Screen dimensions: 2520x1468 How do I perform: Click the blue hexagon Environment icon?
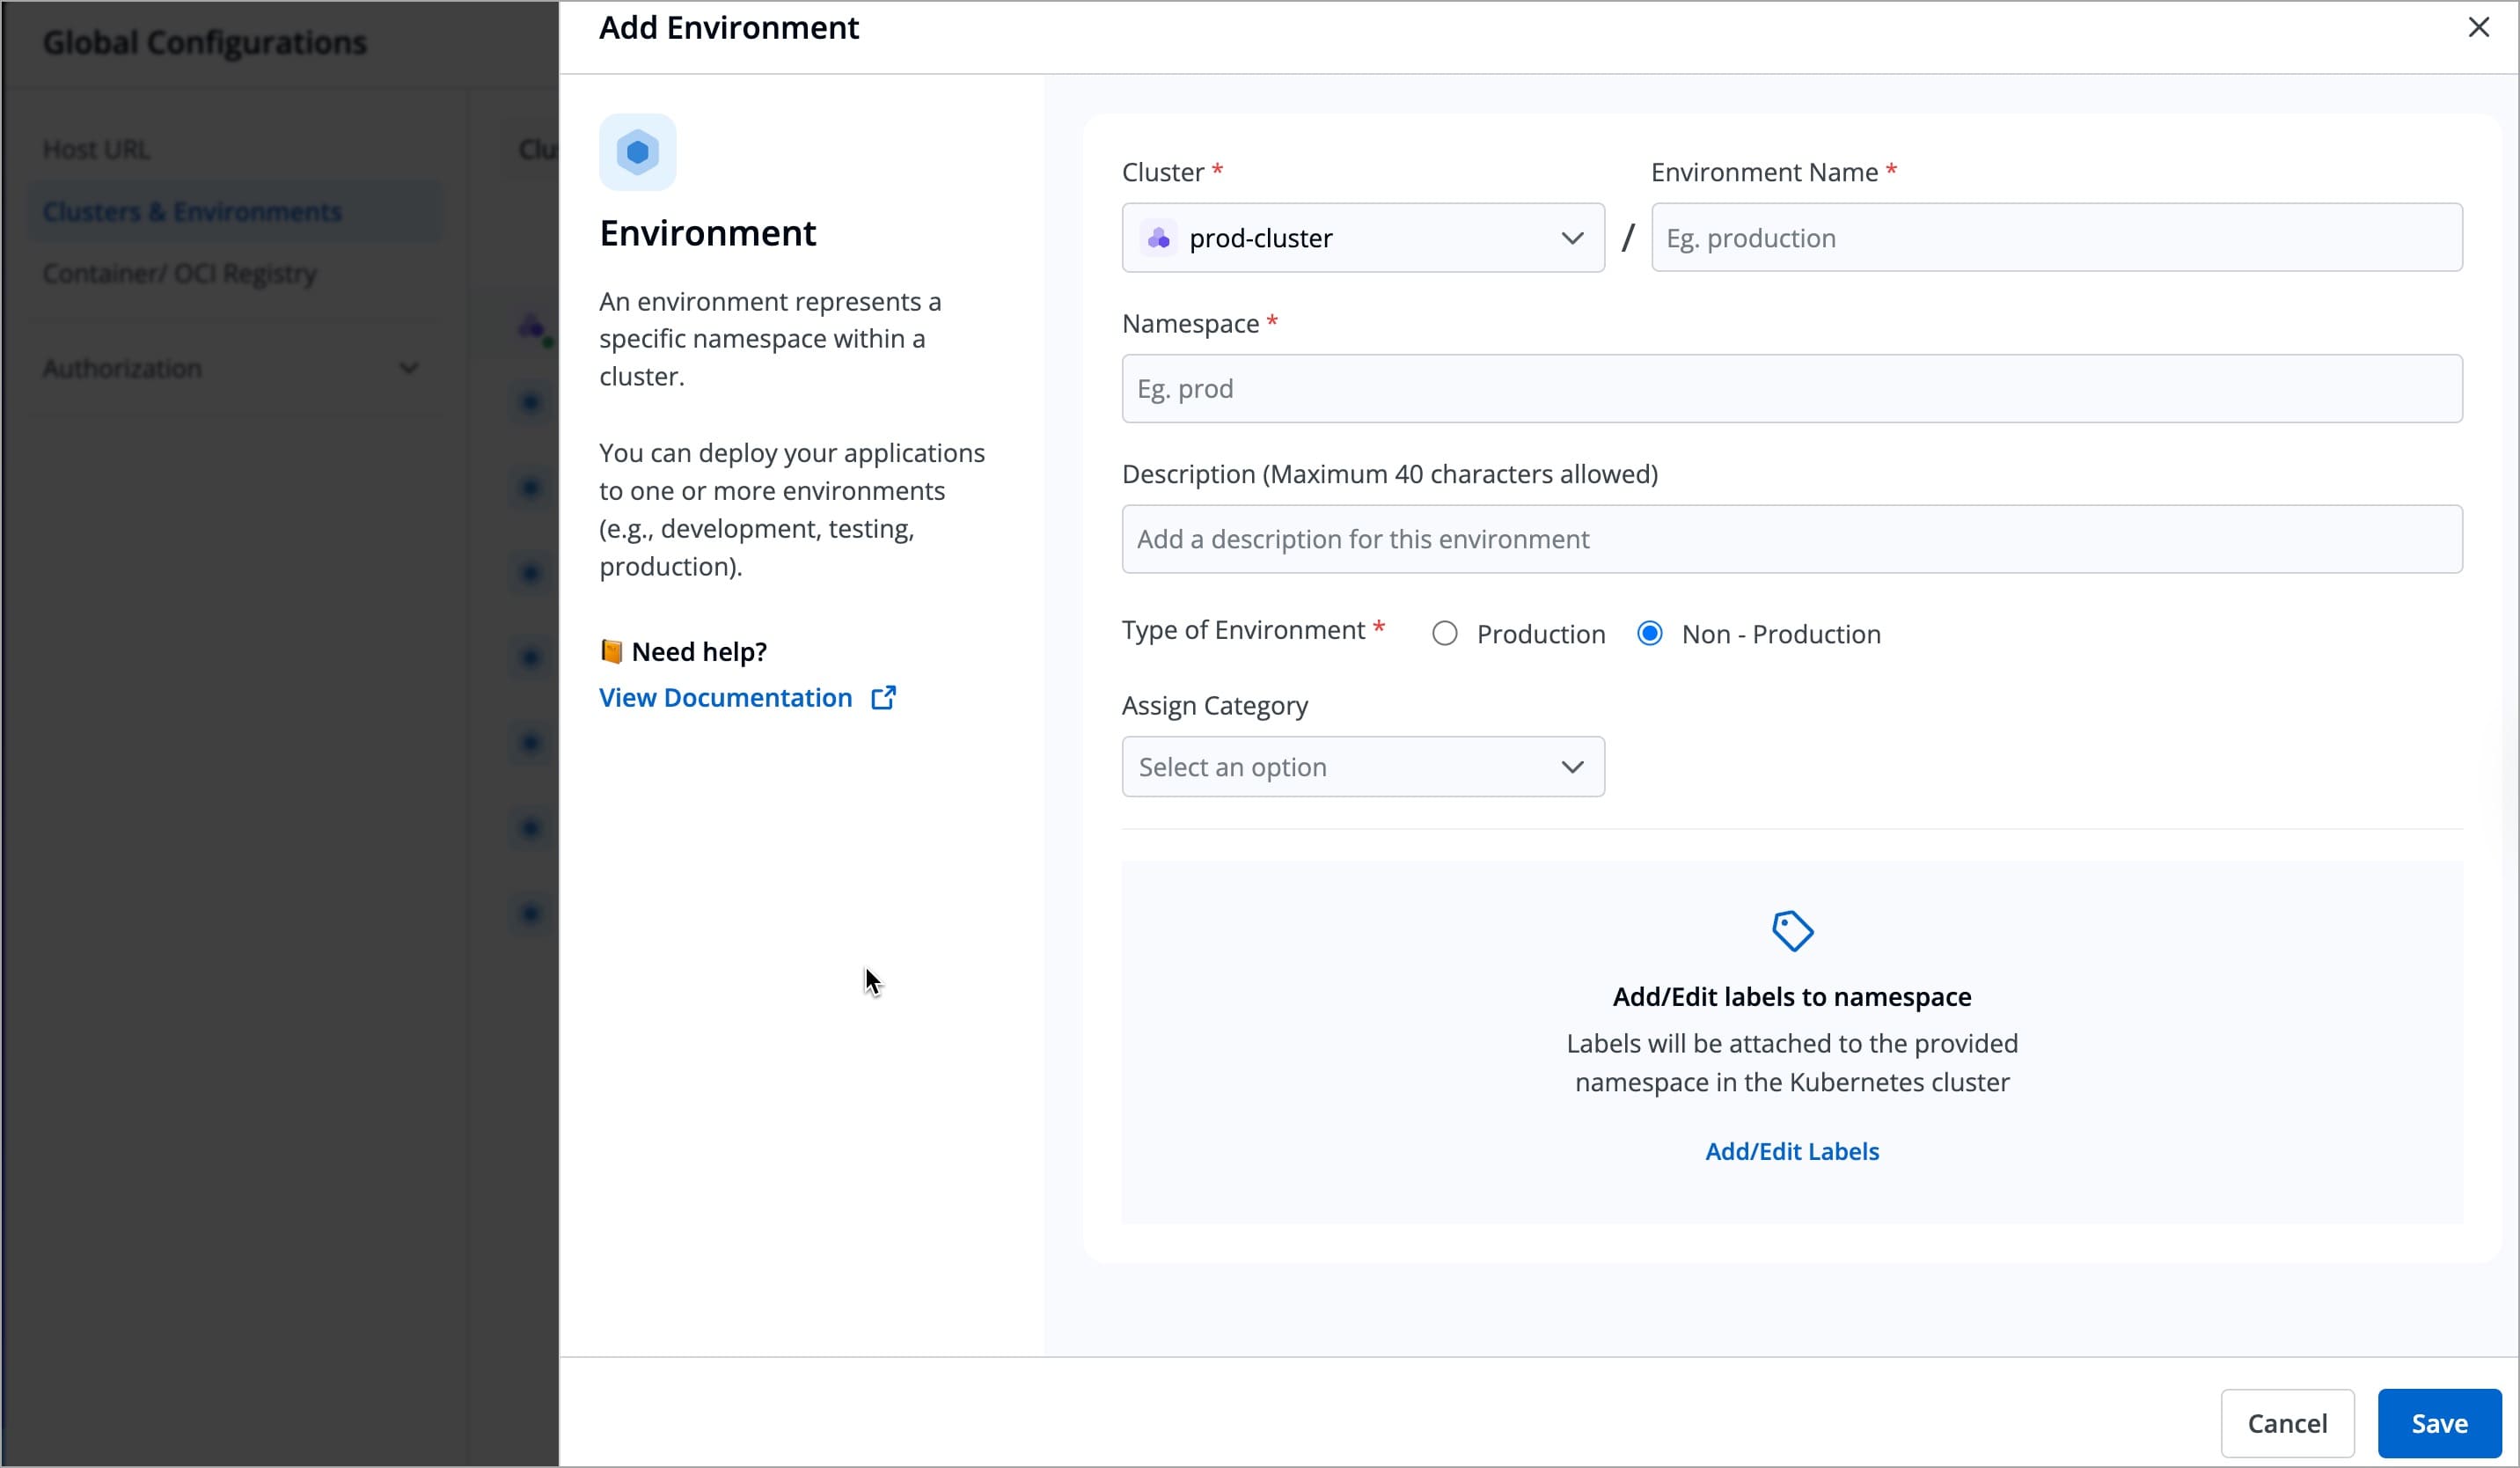[x=637, y=152]
